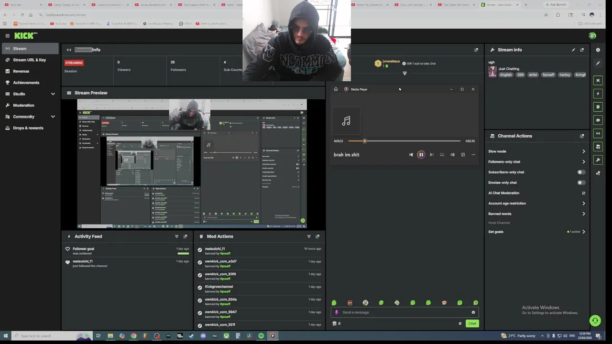Switch Media Player to mini player view
The width and height of the screenshot is (612, 344).
tap(463, 155)
